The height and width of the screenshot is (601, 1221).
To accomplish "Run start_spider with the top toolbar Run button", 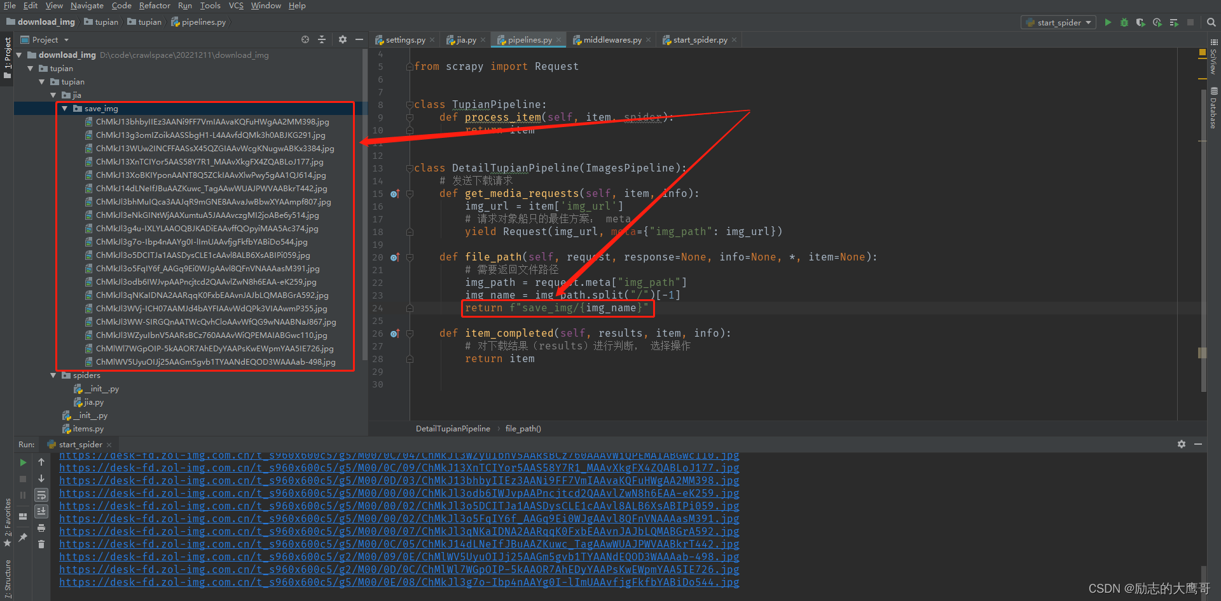I will 1108,22.
